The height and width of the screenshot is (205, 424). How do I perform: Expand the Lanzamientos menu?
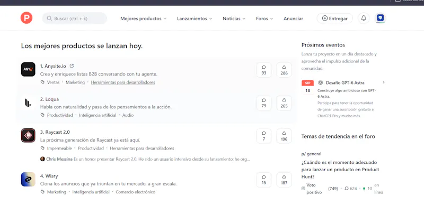[x=195, y=18]
